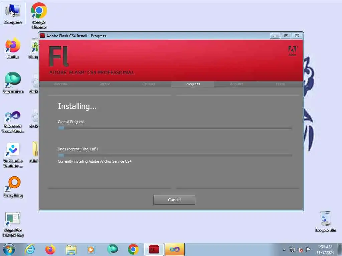Click the 'Overall Progress' label

pos(71,122)
